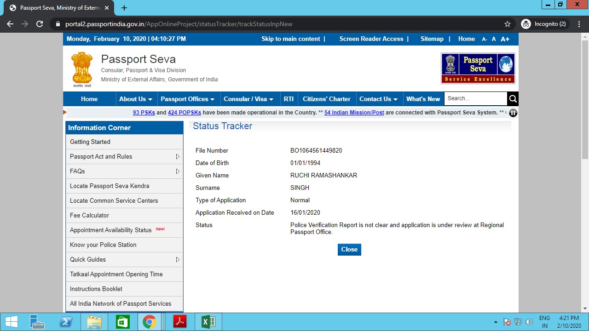The height and width of the screenshot is (331, 589).
Task: Open the Fee Calculator link
Action: (x=124, y=216)
